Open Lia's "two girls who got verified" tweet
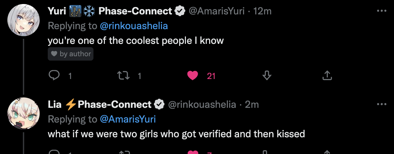The width and height of the screenshot is (394, 154). 176,134
